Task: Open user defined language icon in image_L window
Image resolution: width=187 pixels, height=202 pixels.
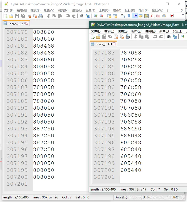Action: point(141,16)
